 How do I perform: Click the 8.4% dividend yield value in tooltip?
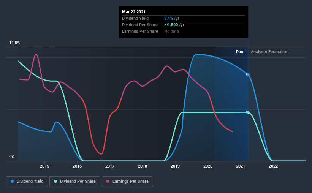168,18
